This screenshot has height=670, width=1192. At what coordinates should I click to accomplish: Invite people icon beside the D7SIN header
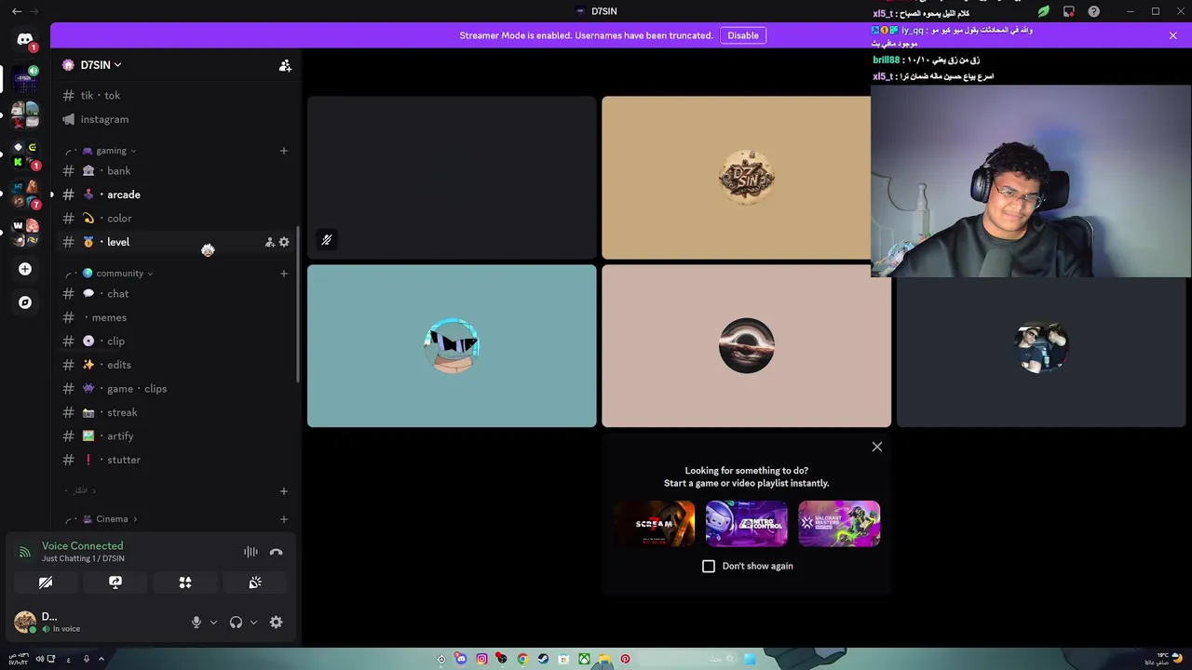285,65
